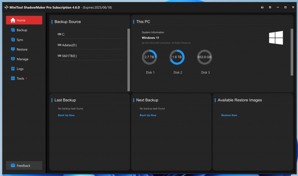Click the Available Restore Images heading
Viewport: 298px width, 176px height.
tap(240, 100)
